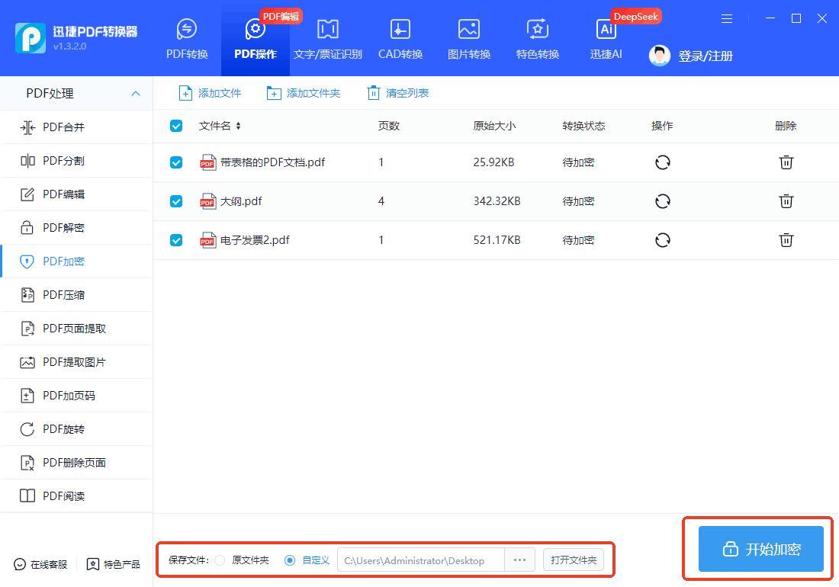Uncheck the 大纲.pdf checkbox

click(x=176, y=201)
